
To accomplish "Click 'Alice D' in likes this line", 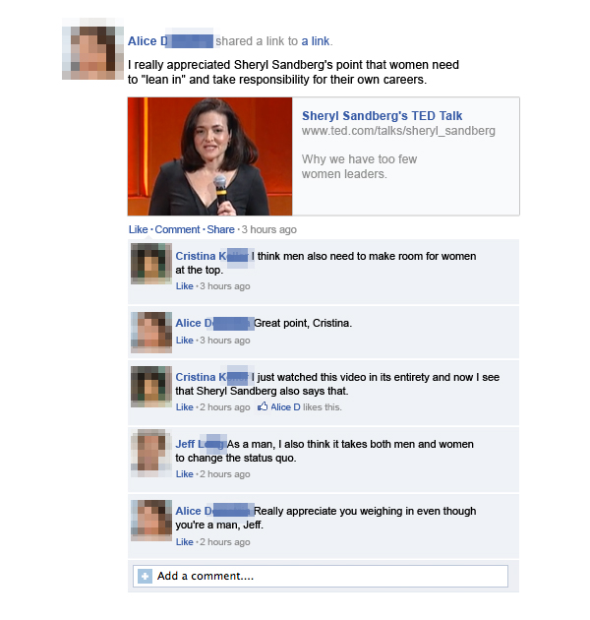I will pos(285,406).
